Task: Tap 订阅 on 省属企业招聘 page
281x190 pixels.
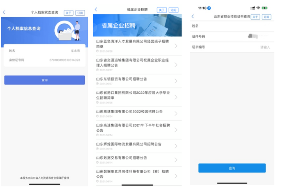Action: coord(174,10)
